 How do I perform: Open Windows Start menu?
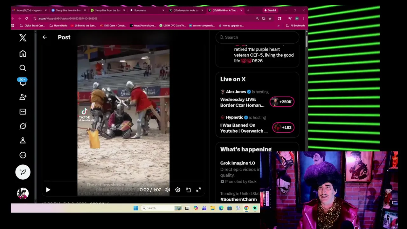click(x=136, y=208)
